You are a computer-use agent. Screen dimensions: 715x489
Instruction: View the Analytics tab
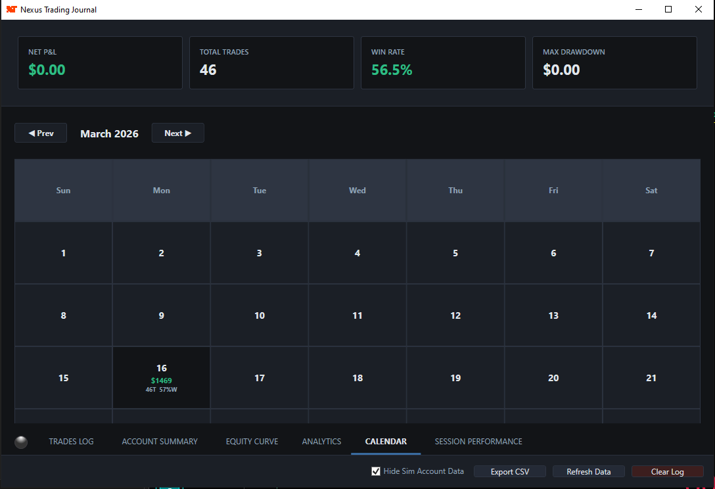[x=321, y=441]
